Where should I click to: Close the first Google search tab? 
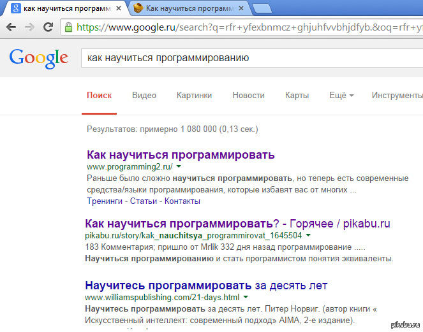coord(119,9)
